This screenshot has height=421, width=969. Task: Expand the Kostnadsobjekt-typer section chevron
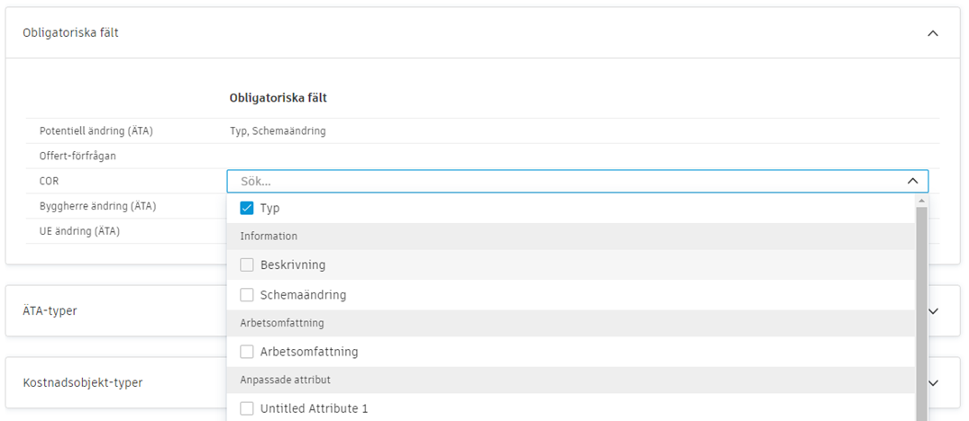(x=933, y=382)
